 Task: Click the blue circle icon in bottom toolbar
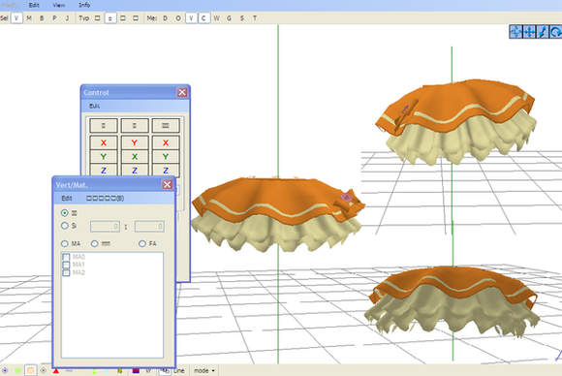tap(5, 370)
